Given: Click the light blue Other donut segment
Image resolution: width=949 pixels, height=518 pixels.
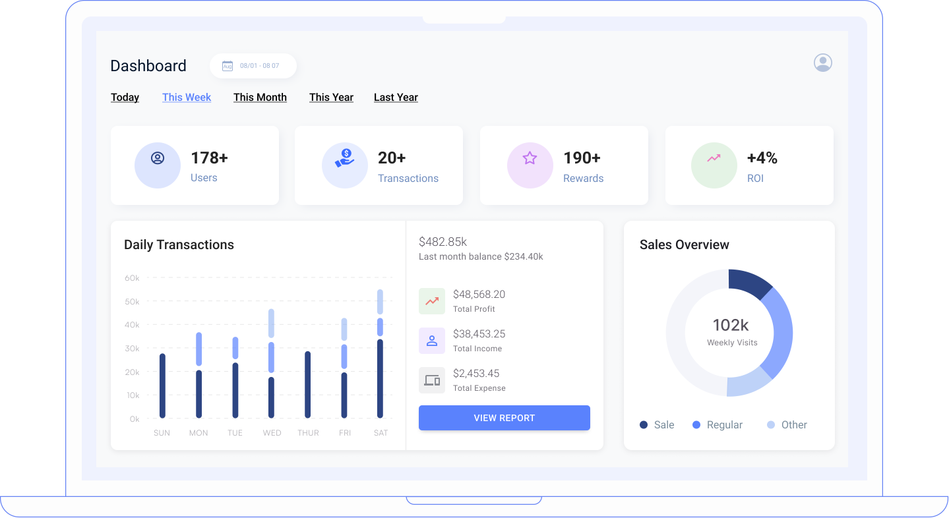Looking at the screenshot, I should (747, 384).
